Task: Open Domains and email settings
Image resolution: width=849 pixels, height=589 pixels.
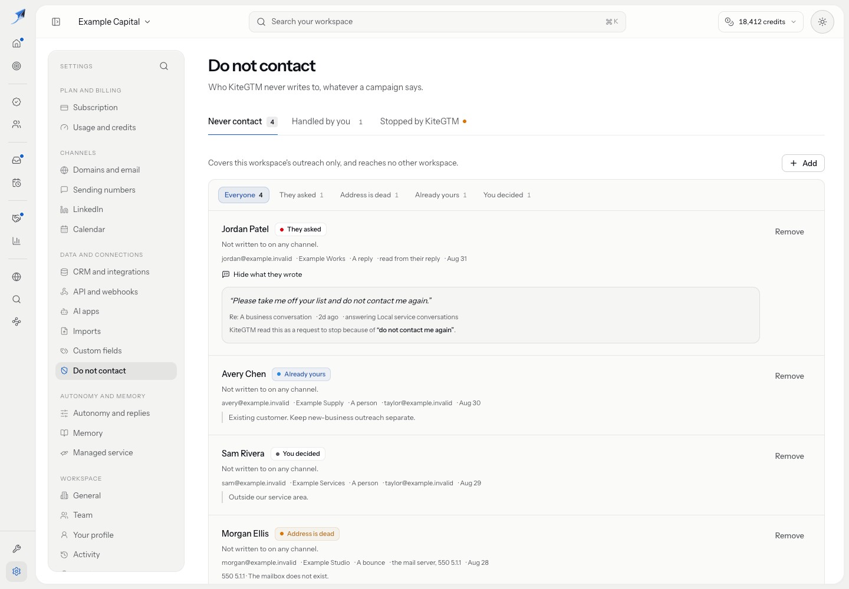Action: [x=116, y=170]
